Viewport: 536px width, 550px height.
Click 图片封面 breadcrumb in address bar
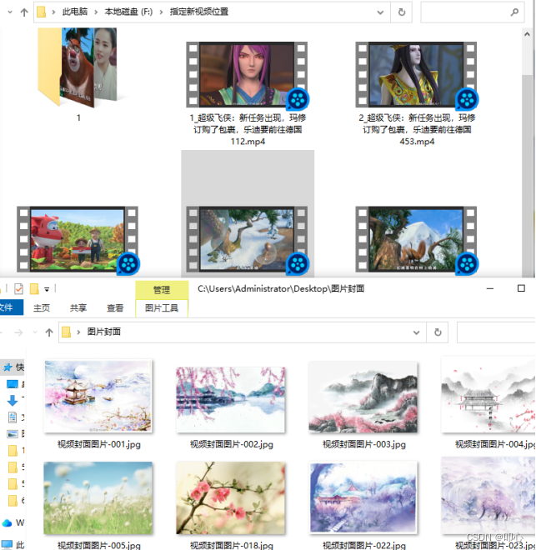pyautogui.click(x=104, y=332)
